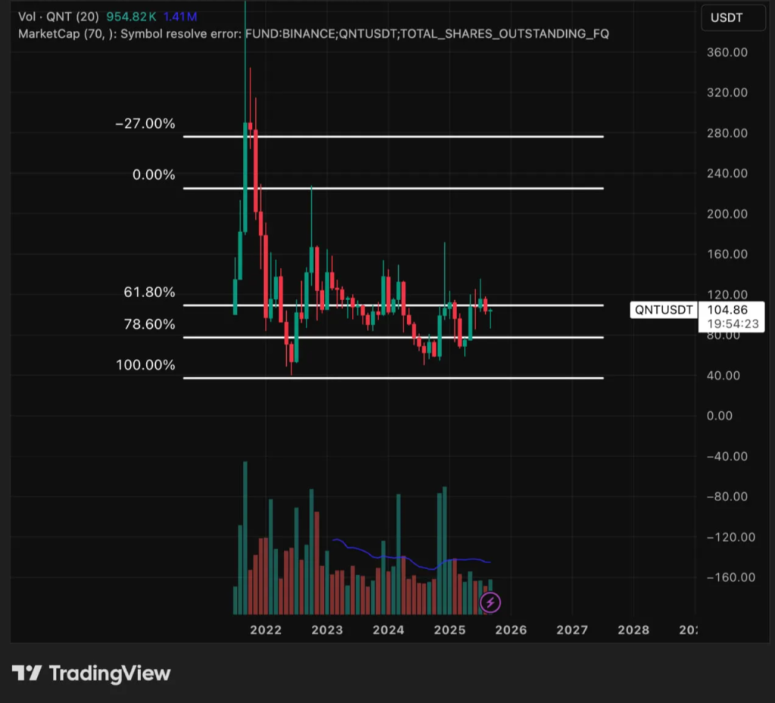Click the purple lightning bolt icon

pyautogui.click(x=490, y=602)
